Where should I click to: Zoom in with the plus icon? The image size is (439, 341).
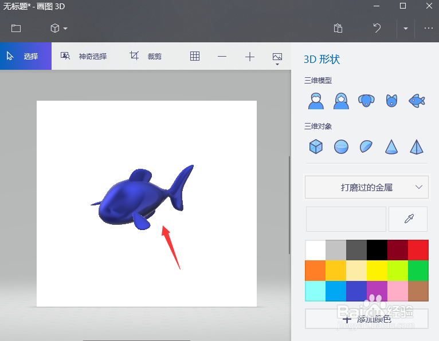pos(250,57)
